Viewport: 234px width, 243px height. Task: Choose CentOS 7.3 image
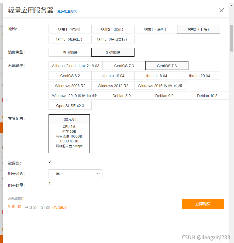pyautogui.click(x=124, y=66)
